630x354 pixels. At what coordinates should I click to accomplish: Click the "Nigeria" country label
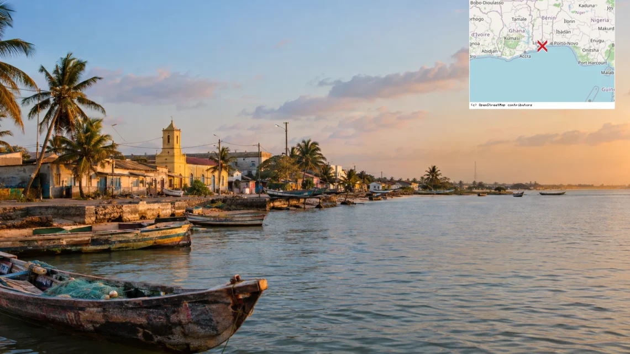pyautogui.click(x=600, y=20)
